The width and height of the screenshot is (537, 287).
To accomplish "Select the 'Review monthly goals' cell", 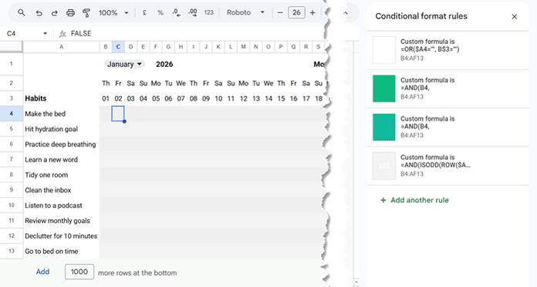I will click(x=61, y=221).
